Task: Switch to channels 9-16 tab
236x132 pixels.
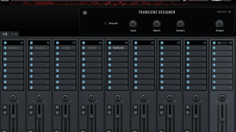Action: [14, 34]
